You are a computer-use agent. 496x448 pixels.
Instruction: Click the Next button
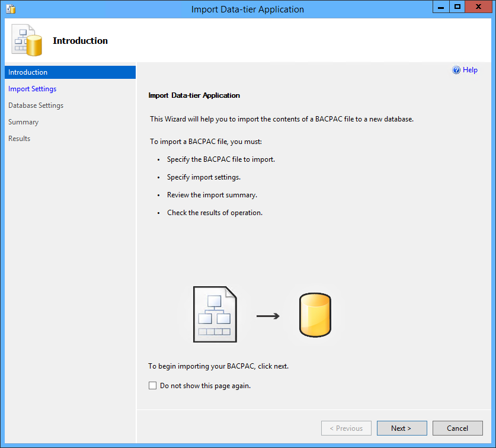tap(402, 428)
